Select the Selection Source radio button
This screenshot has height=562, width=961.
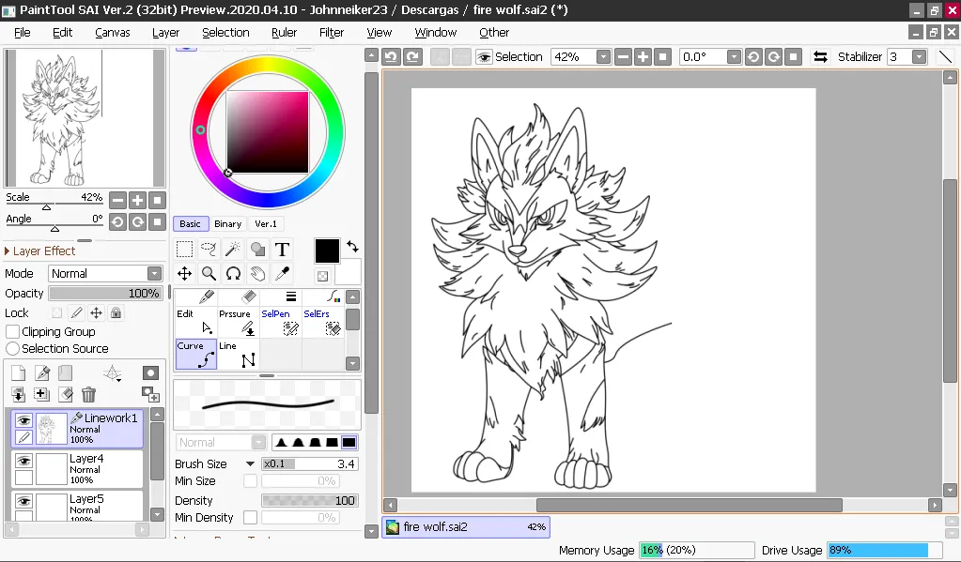pos(12,348)
